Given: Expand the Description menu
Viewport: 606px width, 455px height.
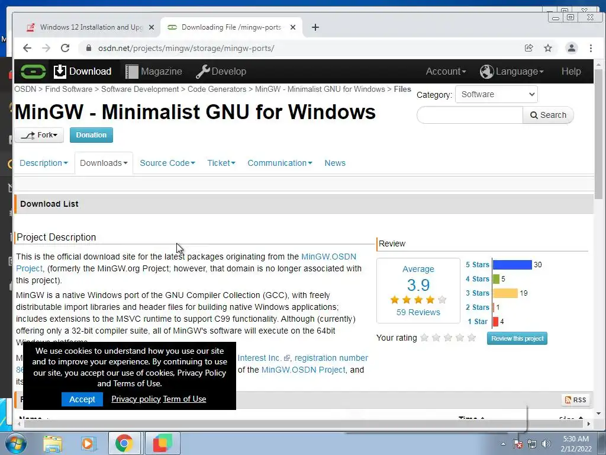Looking at the screenshot, I should click(x=44, y=164).
